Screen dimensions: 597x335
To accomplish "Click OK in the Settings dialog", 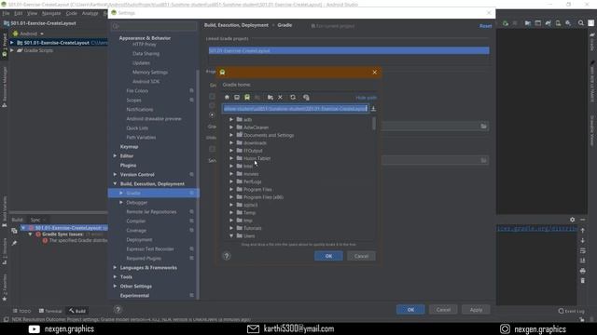I will click(410, 310).
